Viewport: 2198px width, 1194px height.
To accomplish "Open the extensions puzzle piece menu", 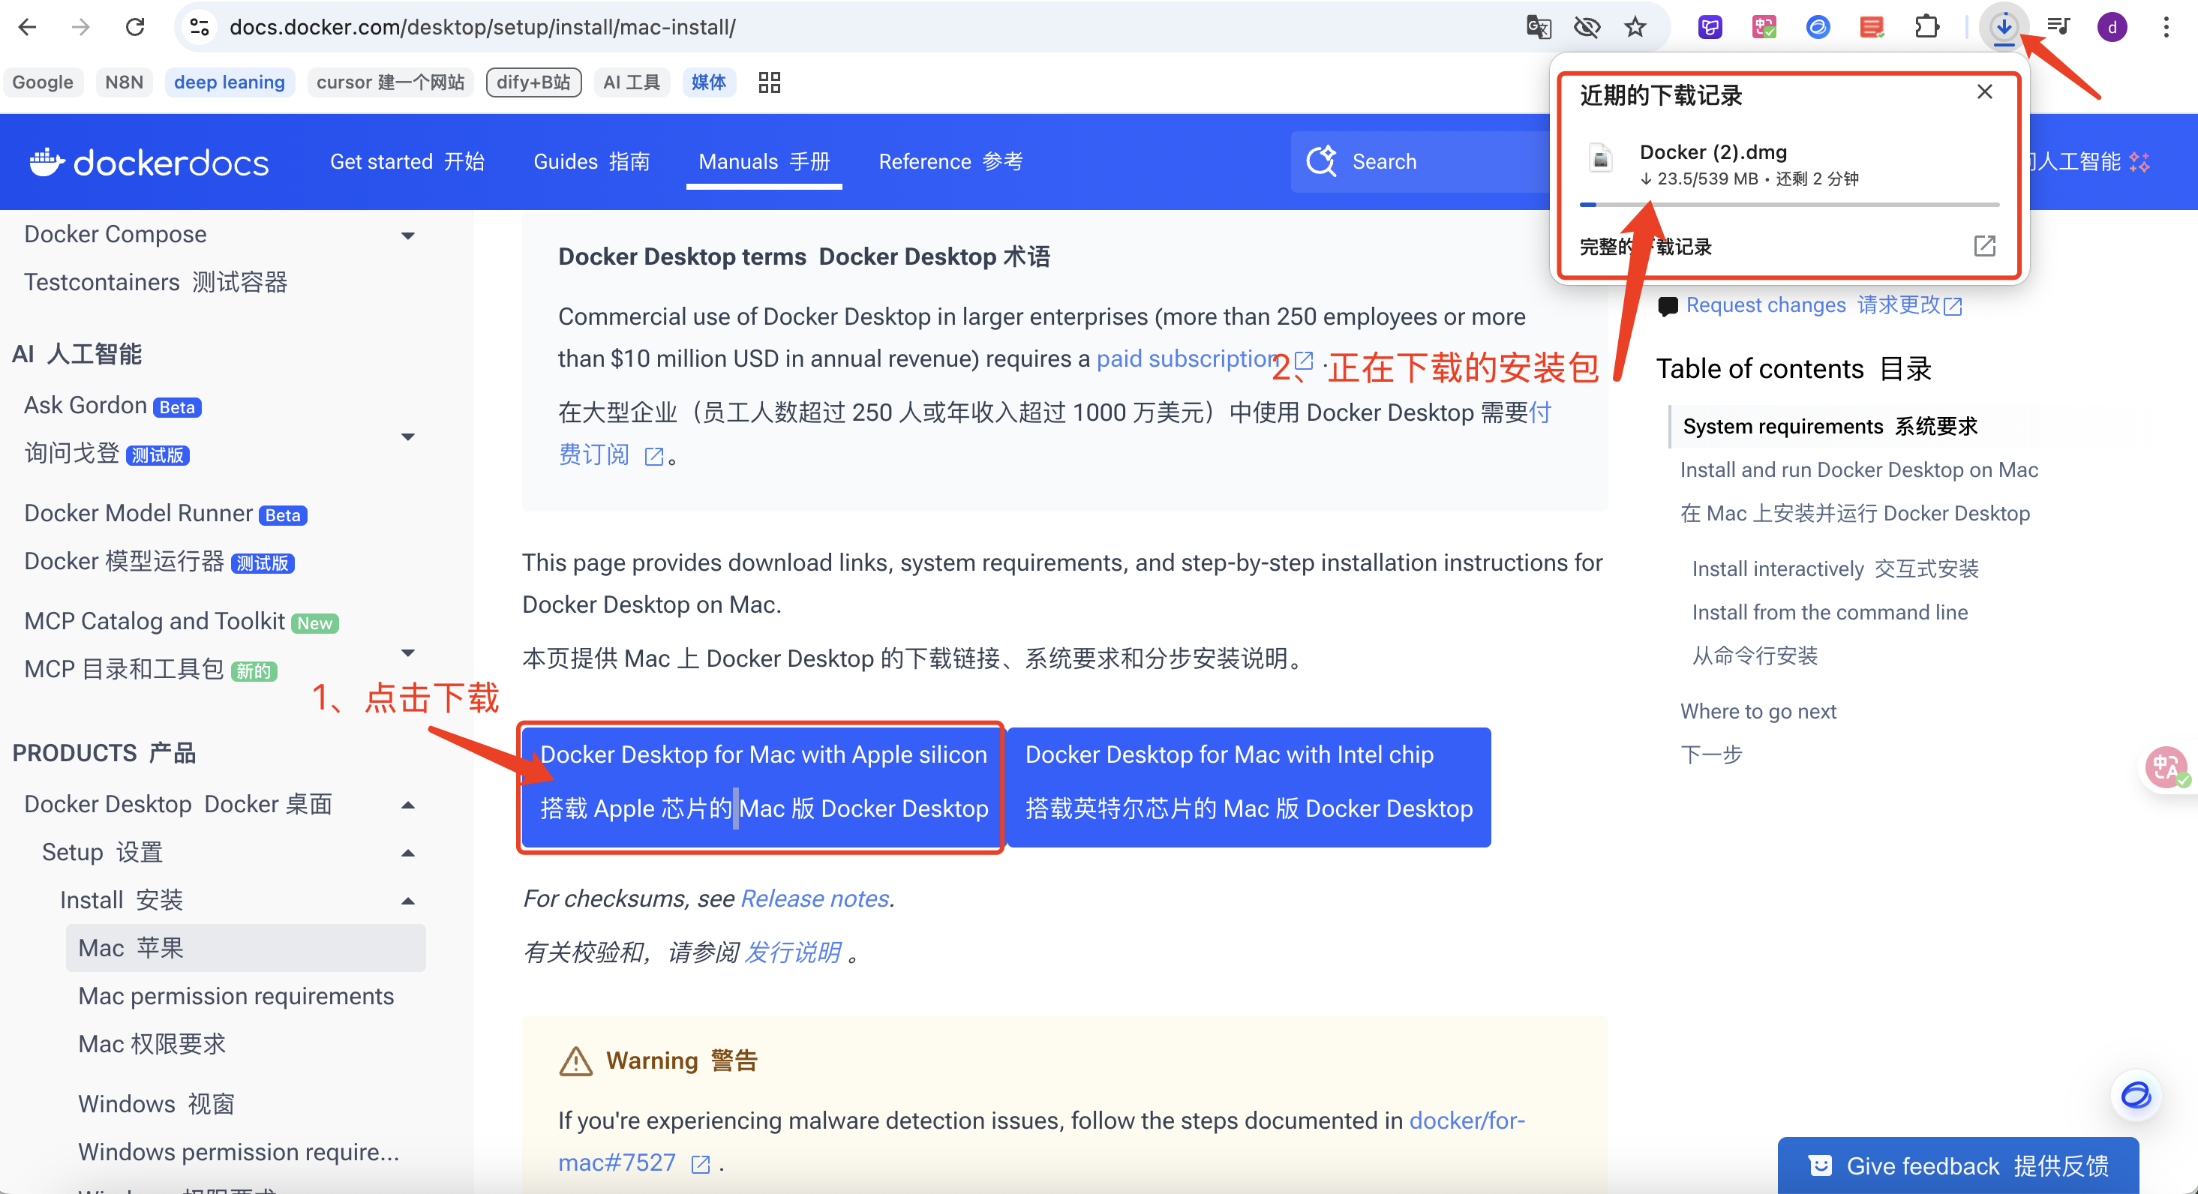I will tap(1926, 27).
